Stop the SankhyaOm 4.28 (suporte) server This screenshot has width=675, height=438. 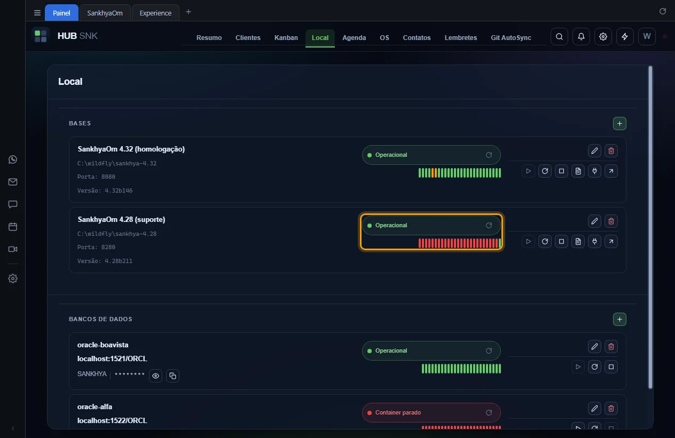[x=561, y=242]
